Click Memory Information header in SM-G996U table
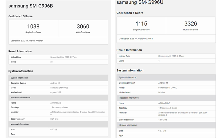This screenshot has height=138, width=222. tap(128, 125)
